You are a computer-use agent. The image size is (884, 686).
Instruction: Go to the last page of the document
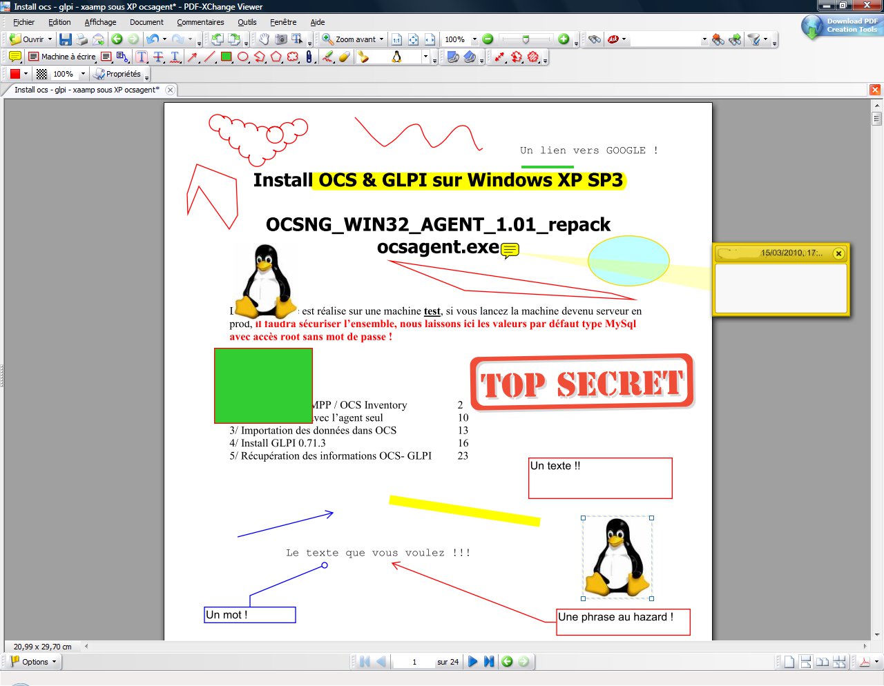tap(489, 661)
